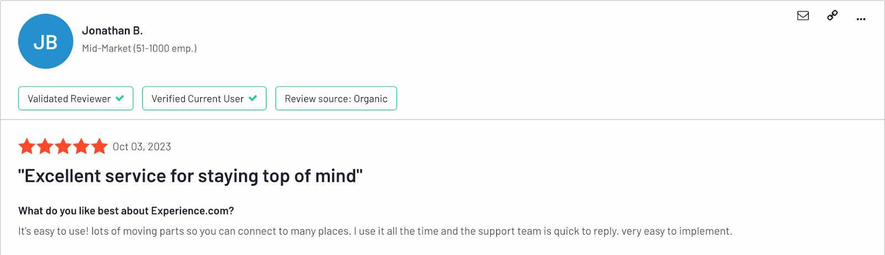
Task: Open the "Excellent service for staying top of mind" title
Action: 191,176
